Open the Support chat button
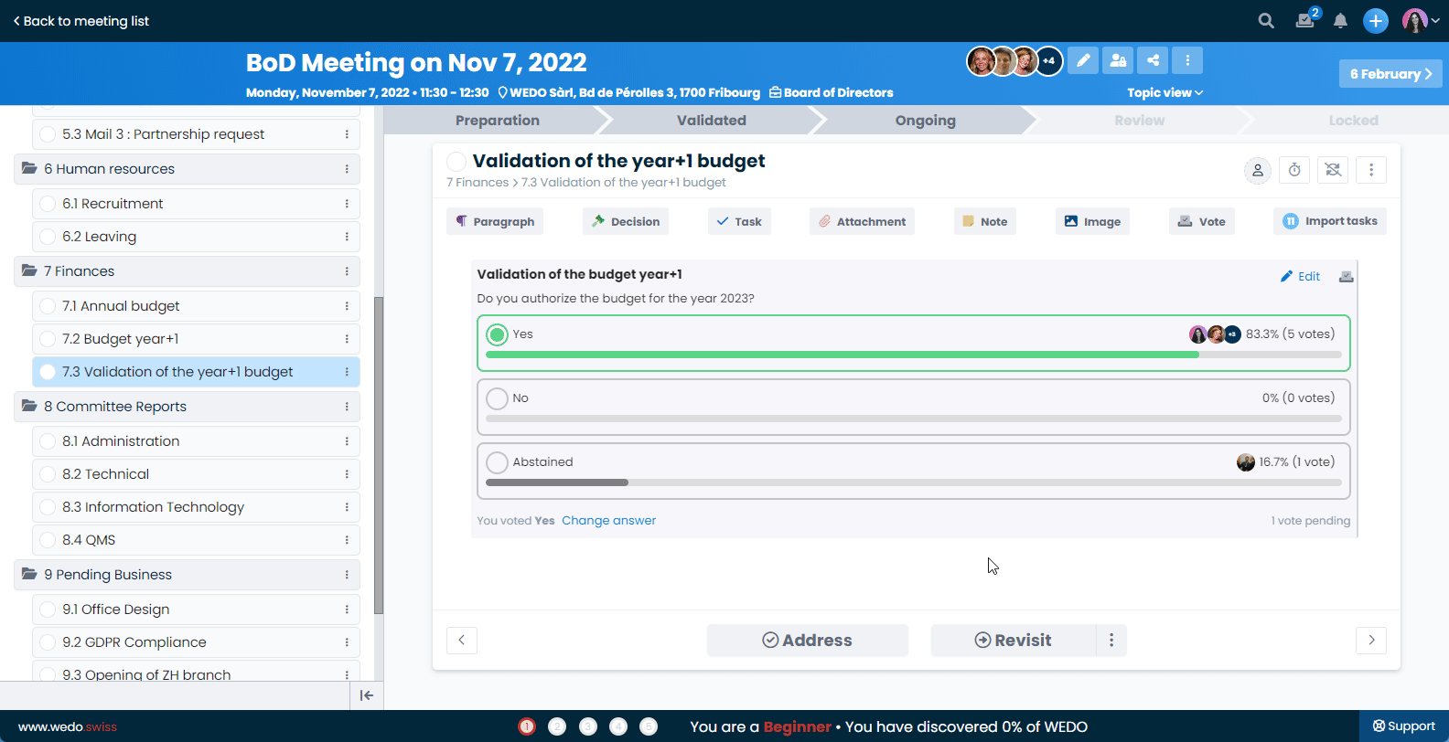The image size is (1449, 742). pos(1404,726)
